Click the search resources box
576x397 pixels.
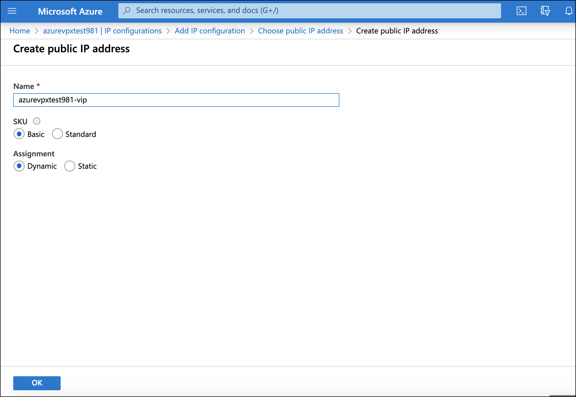[309, 11]
